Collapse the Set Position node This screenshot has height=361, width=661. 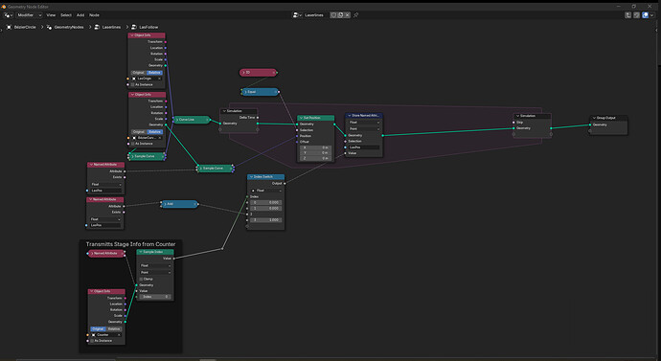coord(301,118)
